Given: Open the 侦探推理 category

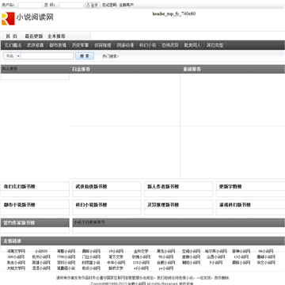Looking at the screenshot, I should [x=103, y=45].
